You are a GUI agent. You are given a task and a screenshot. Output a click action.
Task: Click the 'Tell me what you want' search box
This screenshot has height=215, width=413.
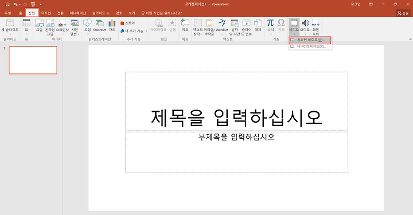pyautogui.click(x=161, y=13)
